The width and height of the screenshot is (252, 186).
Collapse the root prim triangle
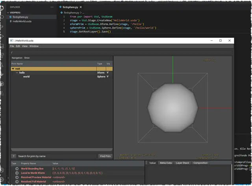point(13,69)
